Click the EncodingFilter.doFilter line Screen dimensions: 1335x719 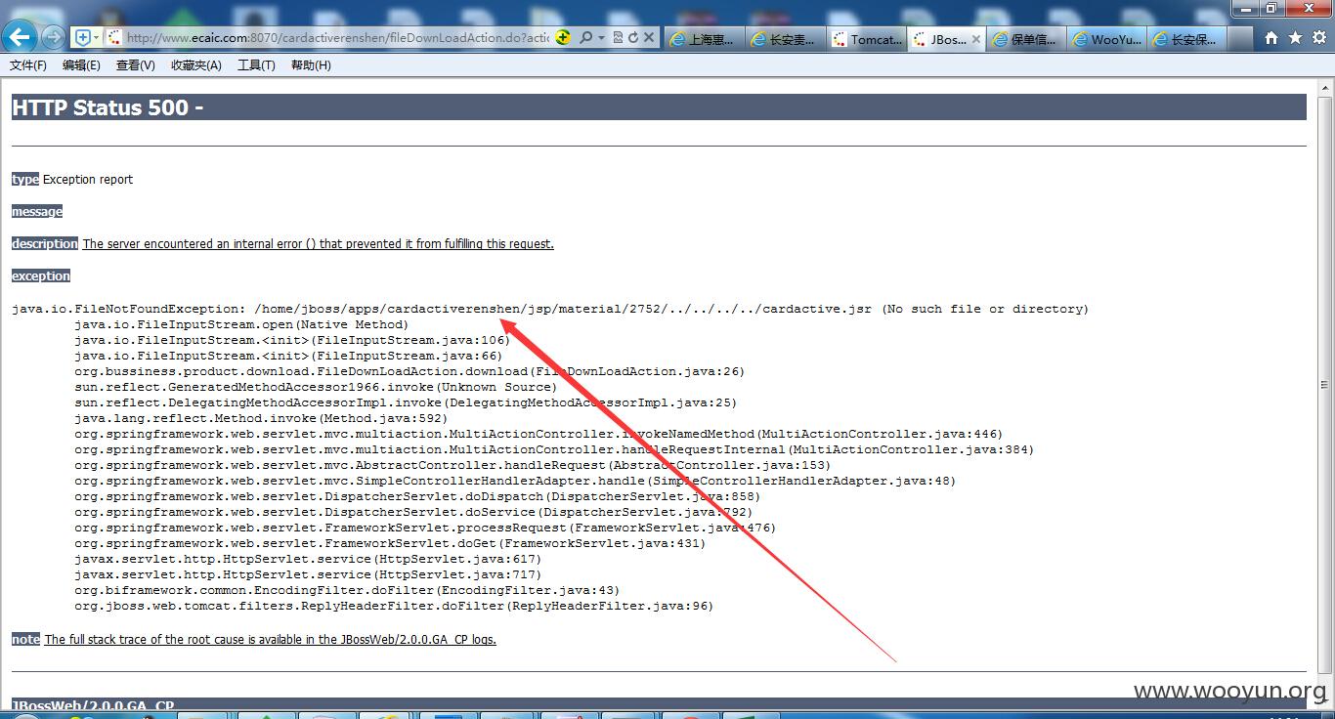[x=347, y=590]
